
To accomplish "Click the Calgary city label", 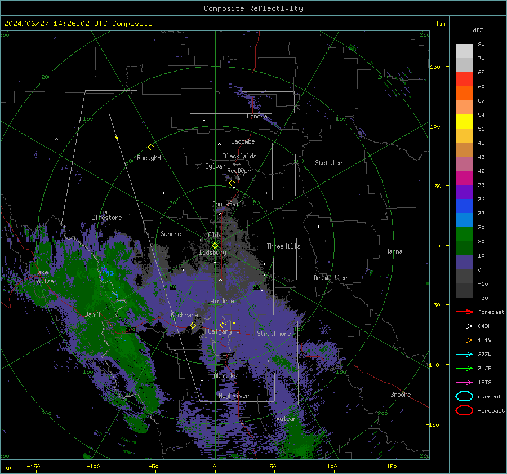I will point(220,331).
